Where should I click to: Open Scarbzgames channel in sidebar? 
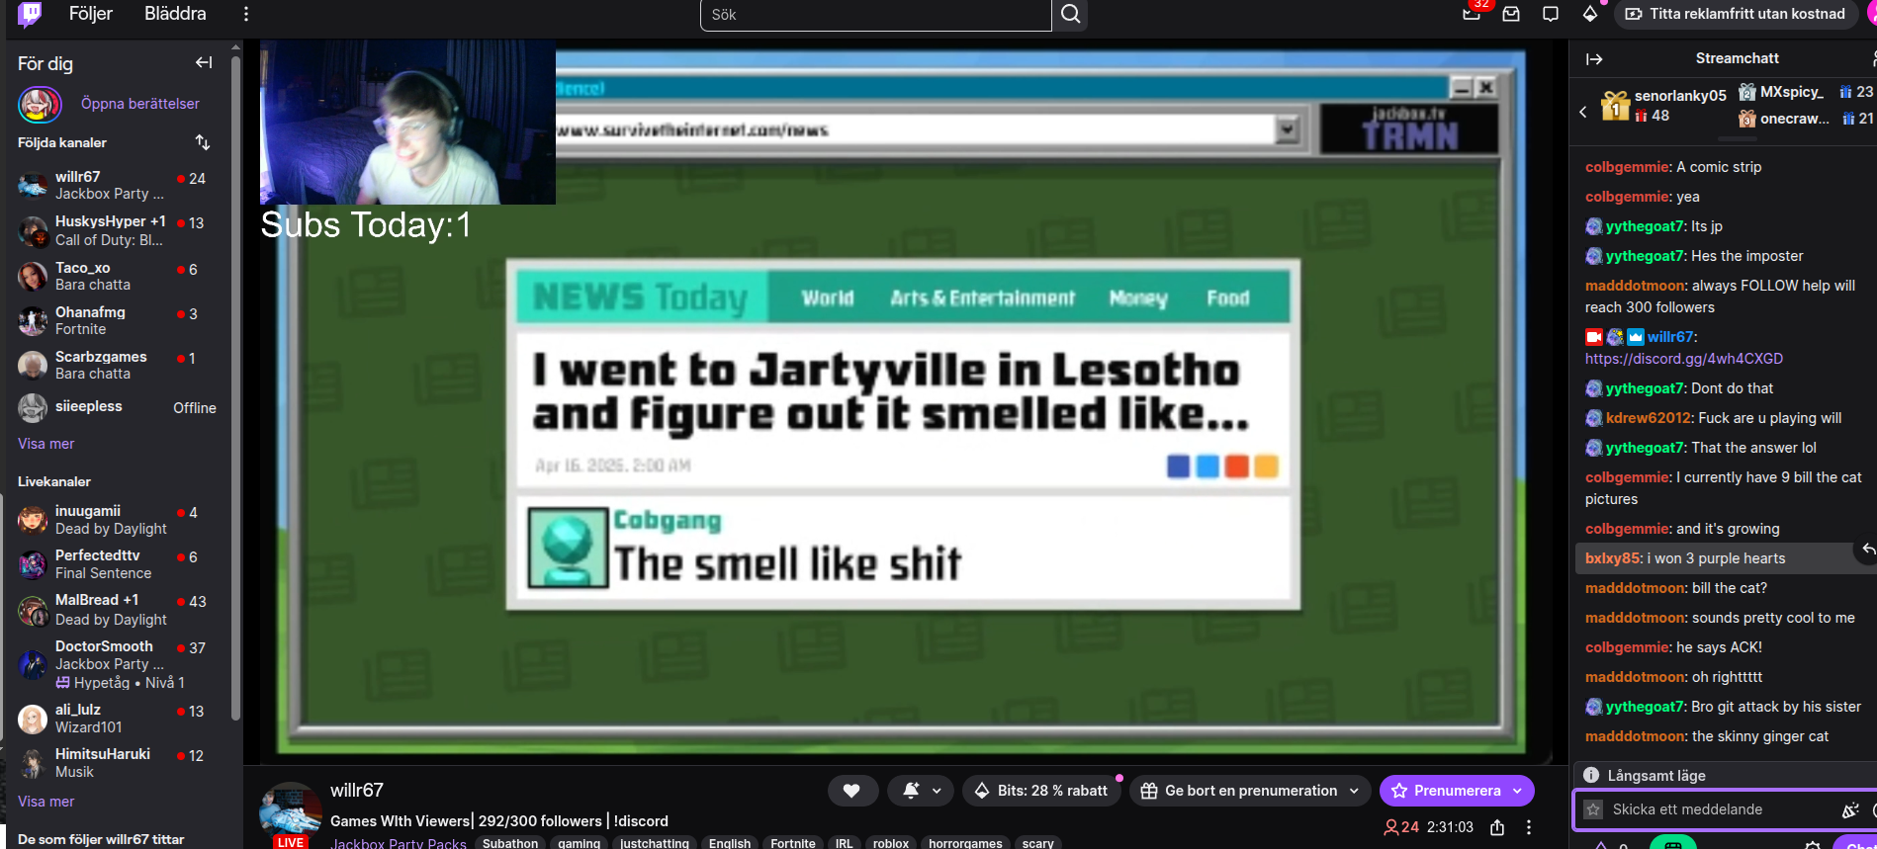pyautogui.click(x=117, y=365)
